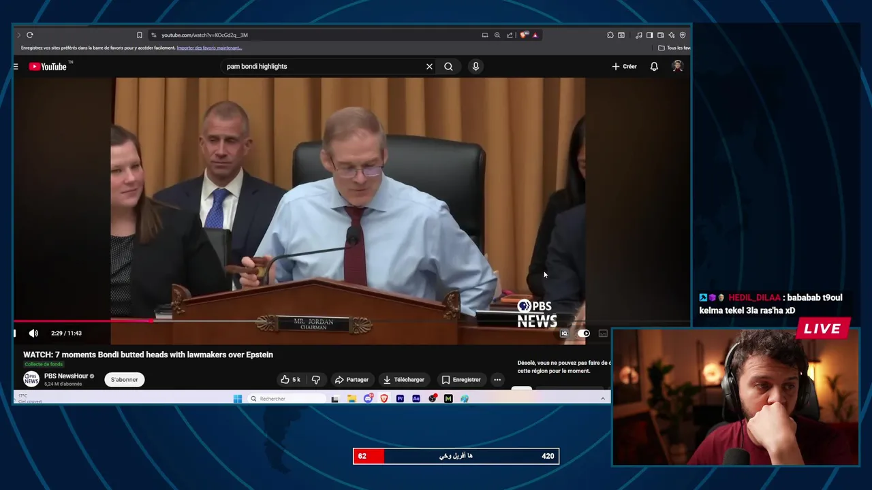
Task: Click the YouTube URL in the address bar
Action: (x=204, y=35)
